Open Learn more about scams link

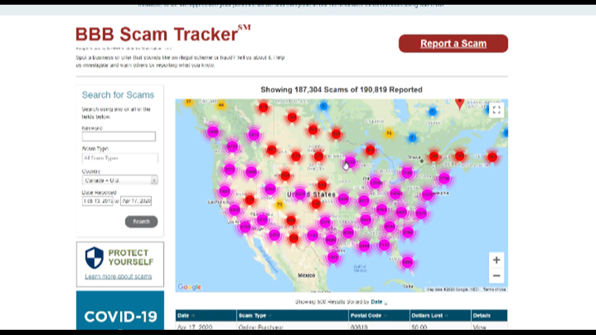[118, 276]
